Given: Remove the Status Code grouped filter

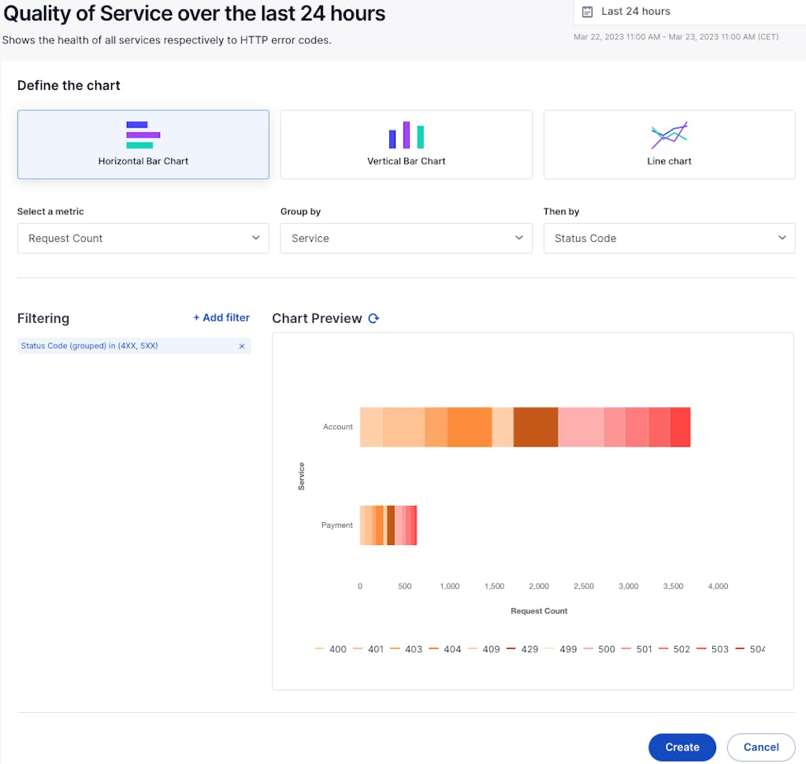Looking at the screenshot, I should click(x=242, y=347).
